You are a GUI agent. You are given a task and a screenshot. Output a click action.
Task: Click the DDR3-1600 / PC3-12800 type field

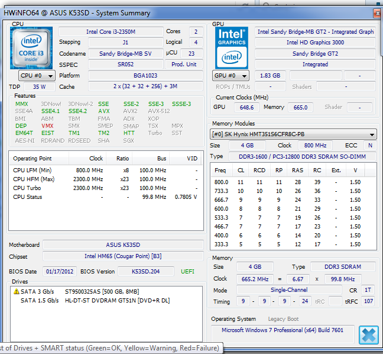point(303,156)
